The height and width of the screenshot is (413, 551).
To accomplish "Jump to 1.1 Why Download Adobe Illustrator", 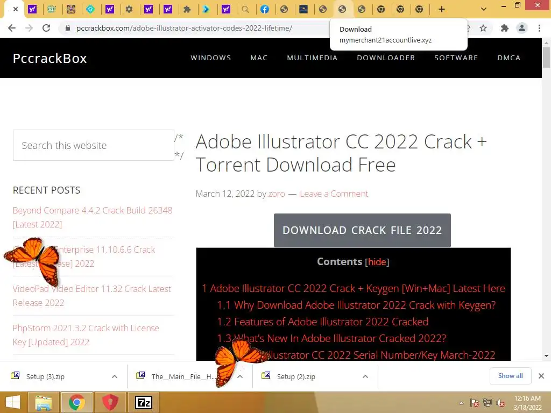I will 356,305.
